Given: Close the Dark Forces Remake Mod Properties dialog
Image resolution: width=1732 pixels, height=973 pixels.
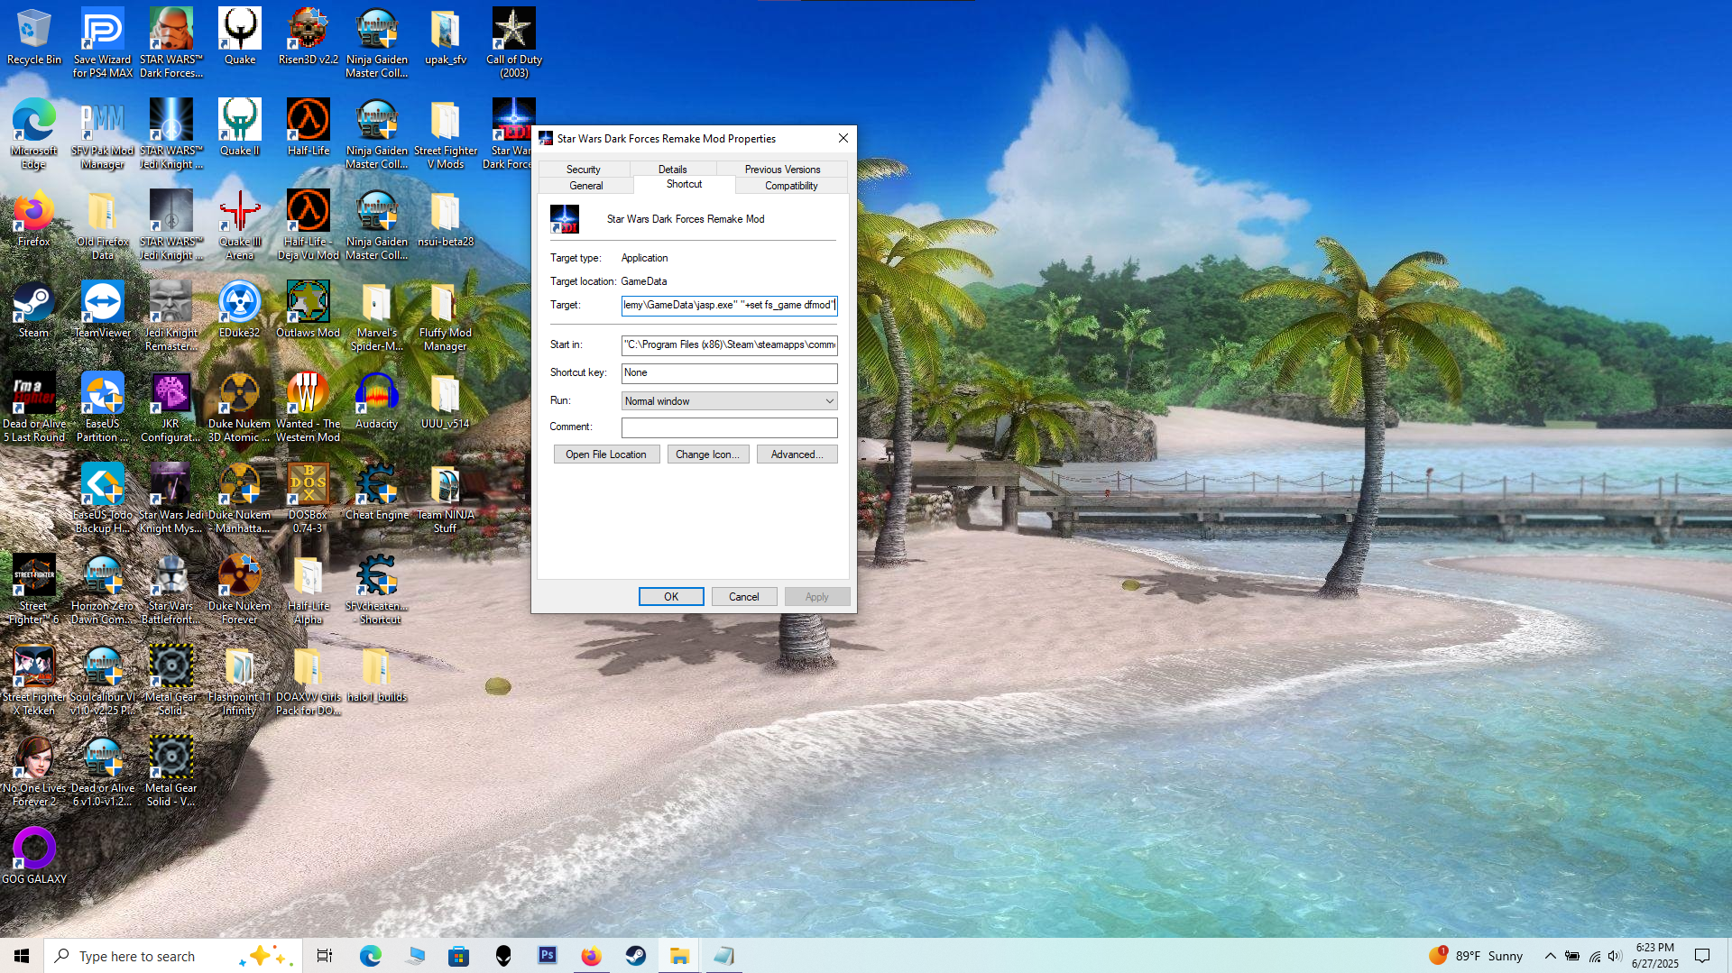Looking at the screenshot, I should click(x=843, y=138).
